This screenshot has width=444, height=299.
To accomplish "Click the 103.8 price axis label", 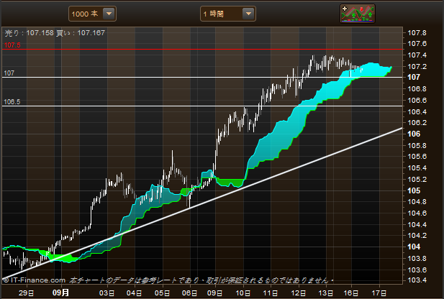I will click(417, 258).
